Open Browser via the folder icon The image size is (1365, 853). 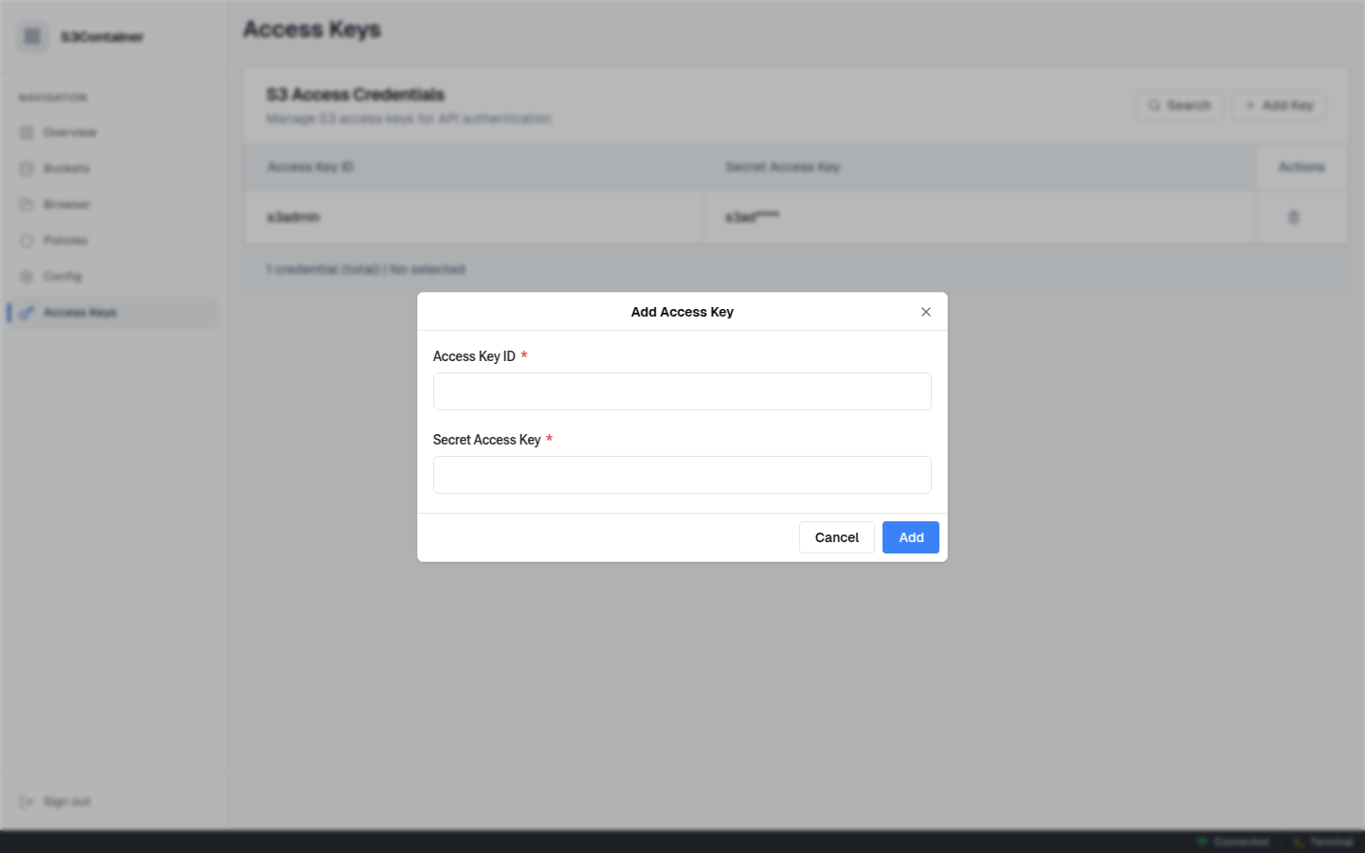[27, 204]
